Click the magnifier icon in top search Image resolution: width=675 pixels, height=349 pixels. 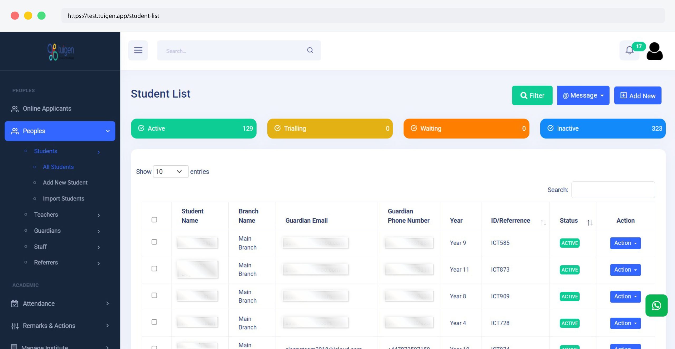310,50
